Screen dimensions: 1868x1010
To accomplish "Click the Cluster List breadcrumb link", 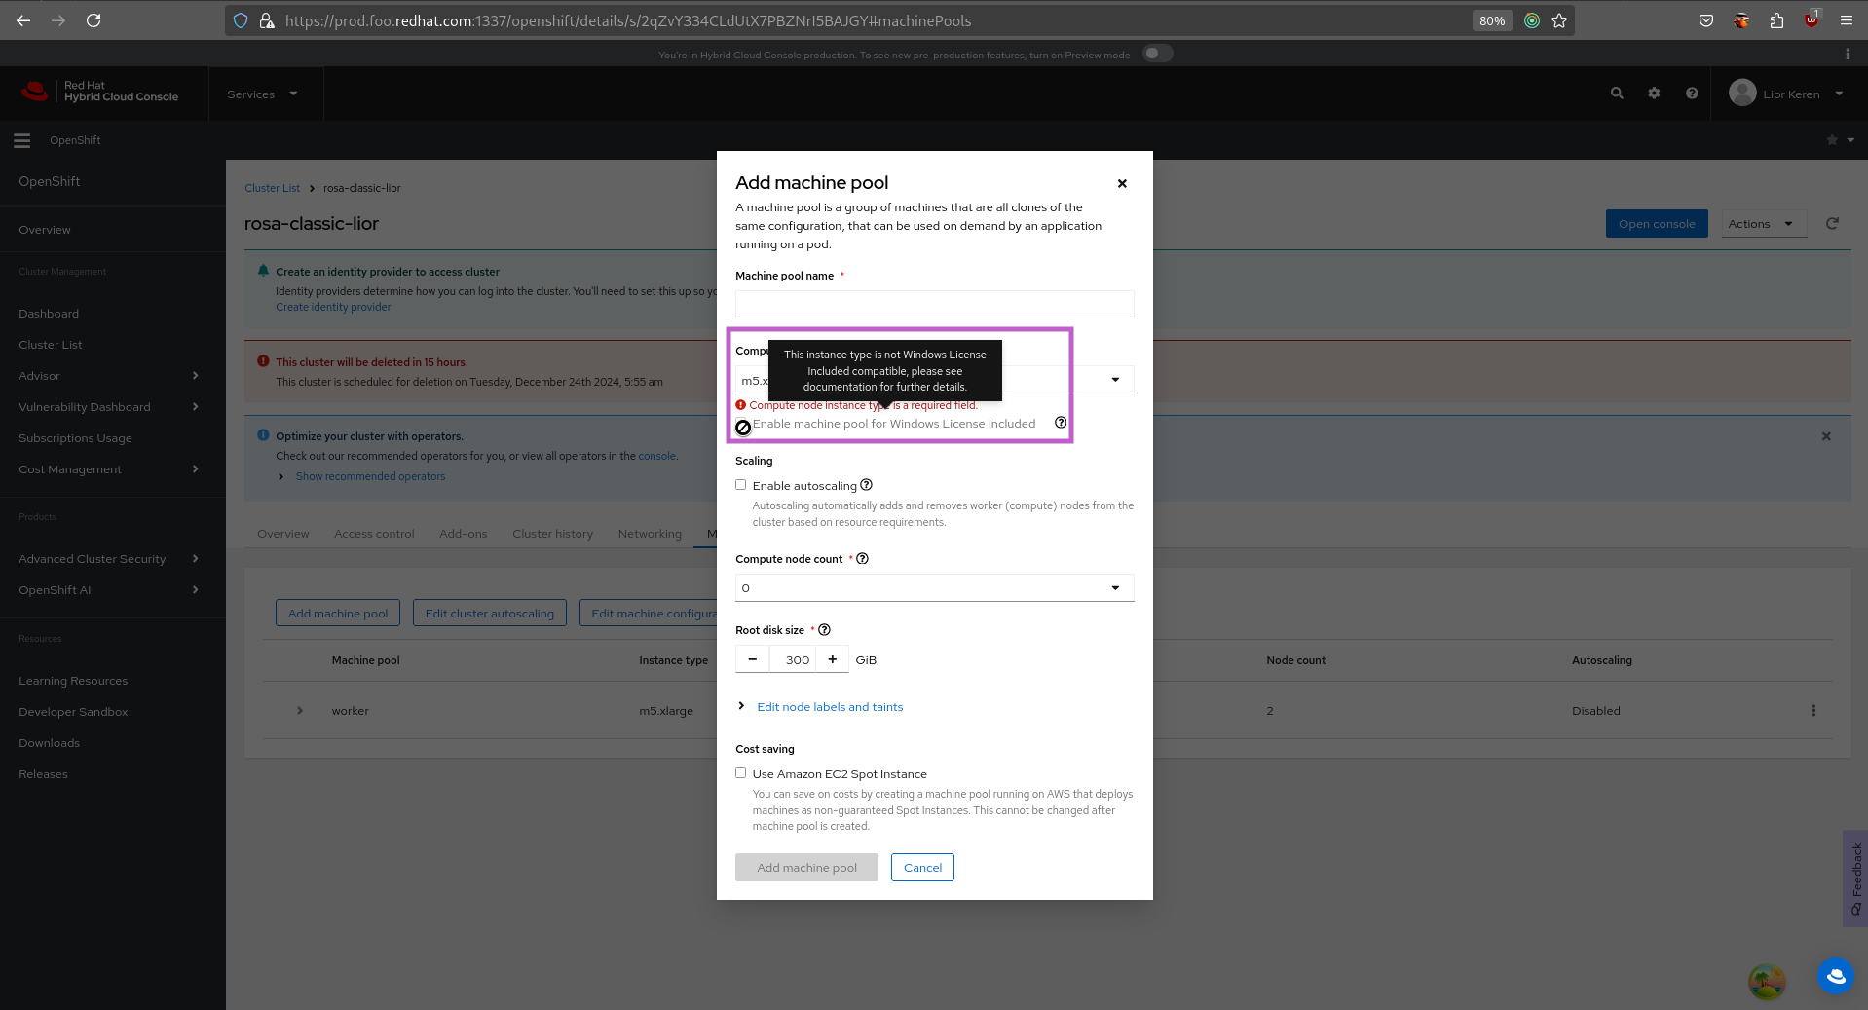I will coord(272,188).
